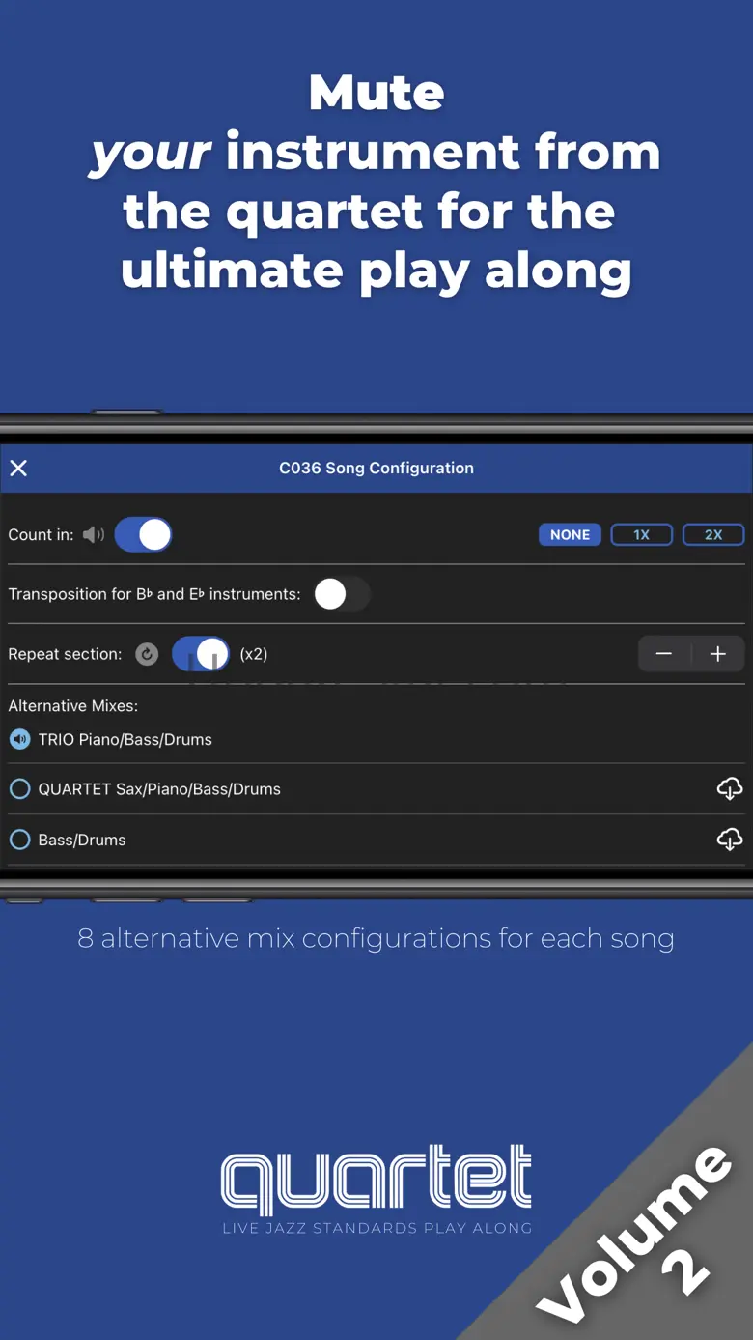
Task: Select the Bass/Drums mix radio button
Action: [19, 840]
